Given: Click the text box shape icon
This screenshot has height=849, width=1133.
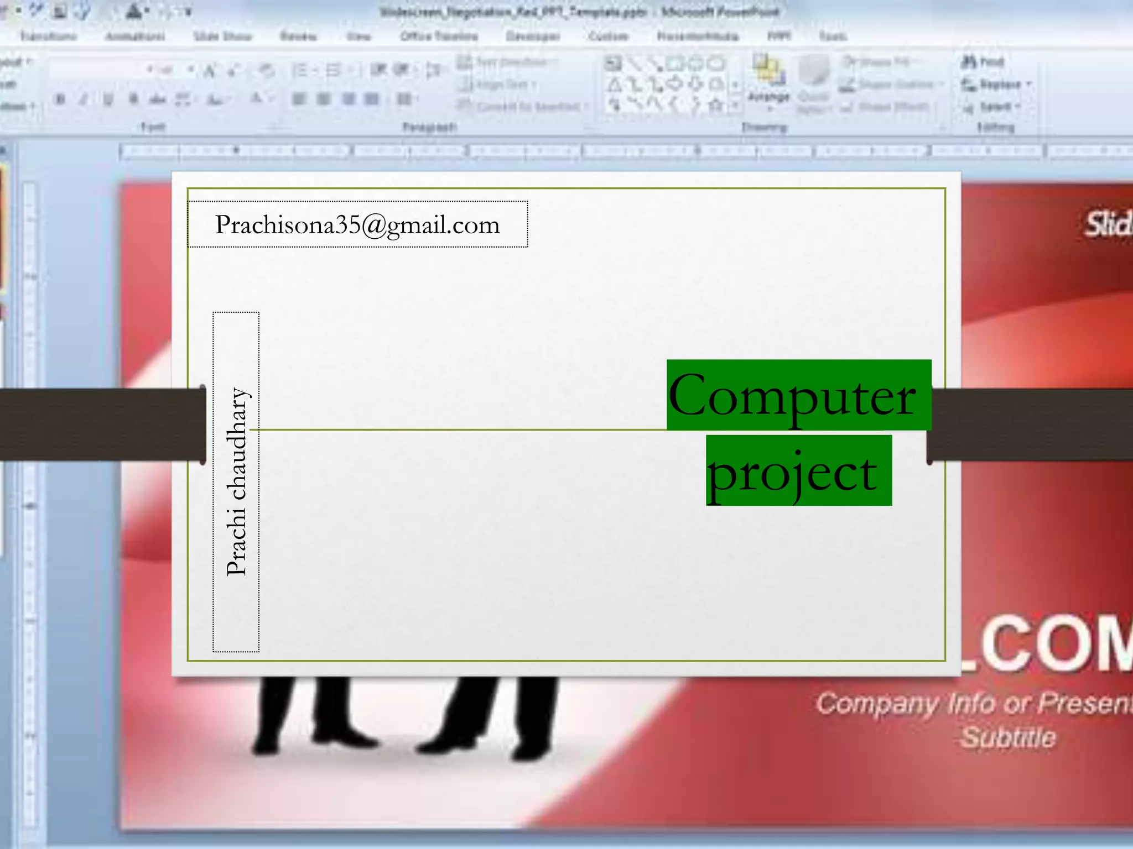Looking at the screenshot, I should (613, 64).
